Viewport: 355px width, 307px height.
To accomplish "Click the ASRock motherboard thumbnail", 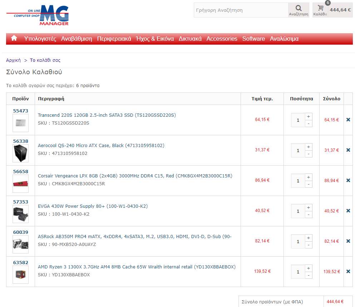I will coord(21,245).
